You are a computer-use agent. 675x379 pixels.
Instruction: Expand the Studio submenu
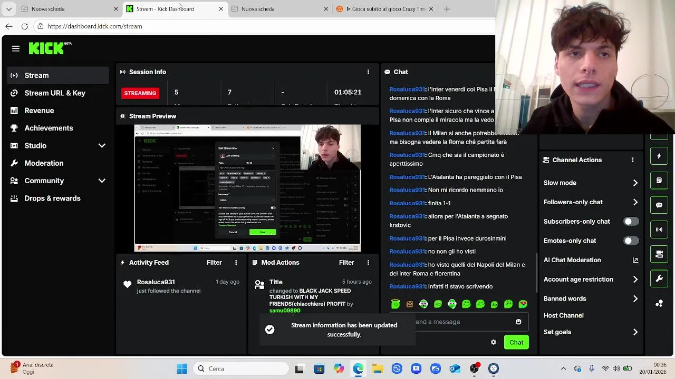[x=102, y=146]
